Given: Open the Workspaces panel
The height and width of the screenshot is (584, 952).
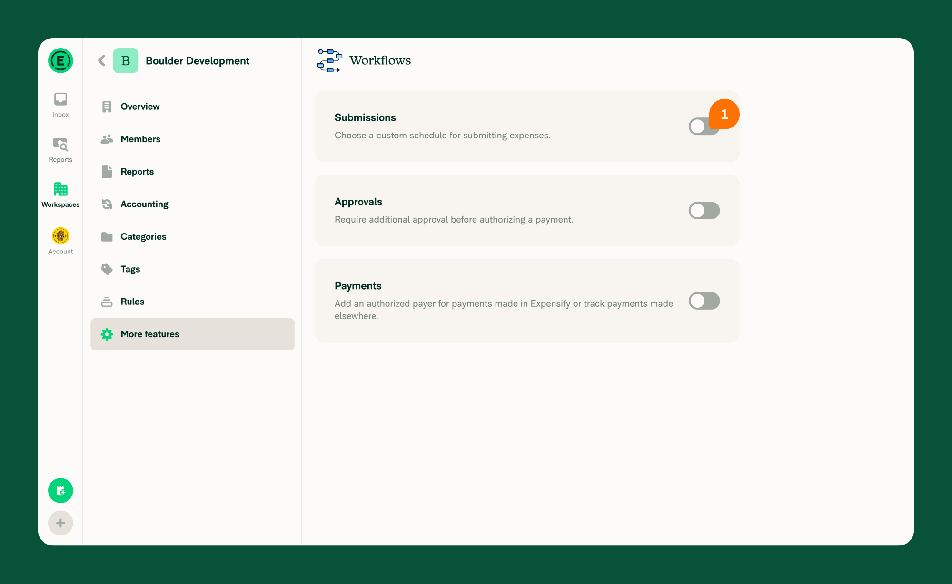Looking at the screenshot, I should (x=60, y=192).
